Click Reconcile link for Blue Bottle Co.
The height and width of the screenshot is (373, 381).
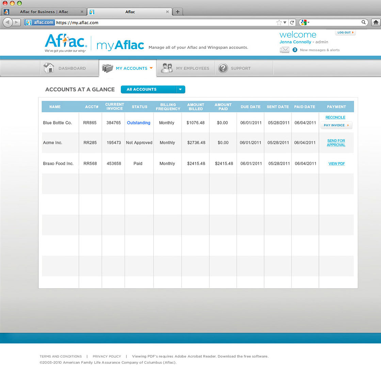[335, 118]
